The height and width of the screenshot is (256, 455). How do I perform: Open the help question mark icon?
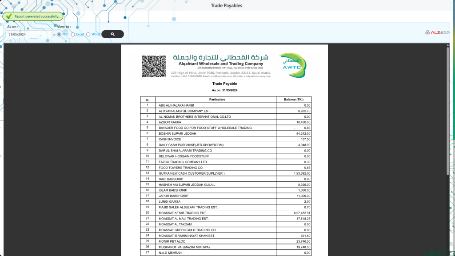(x=439, y=253)
